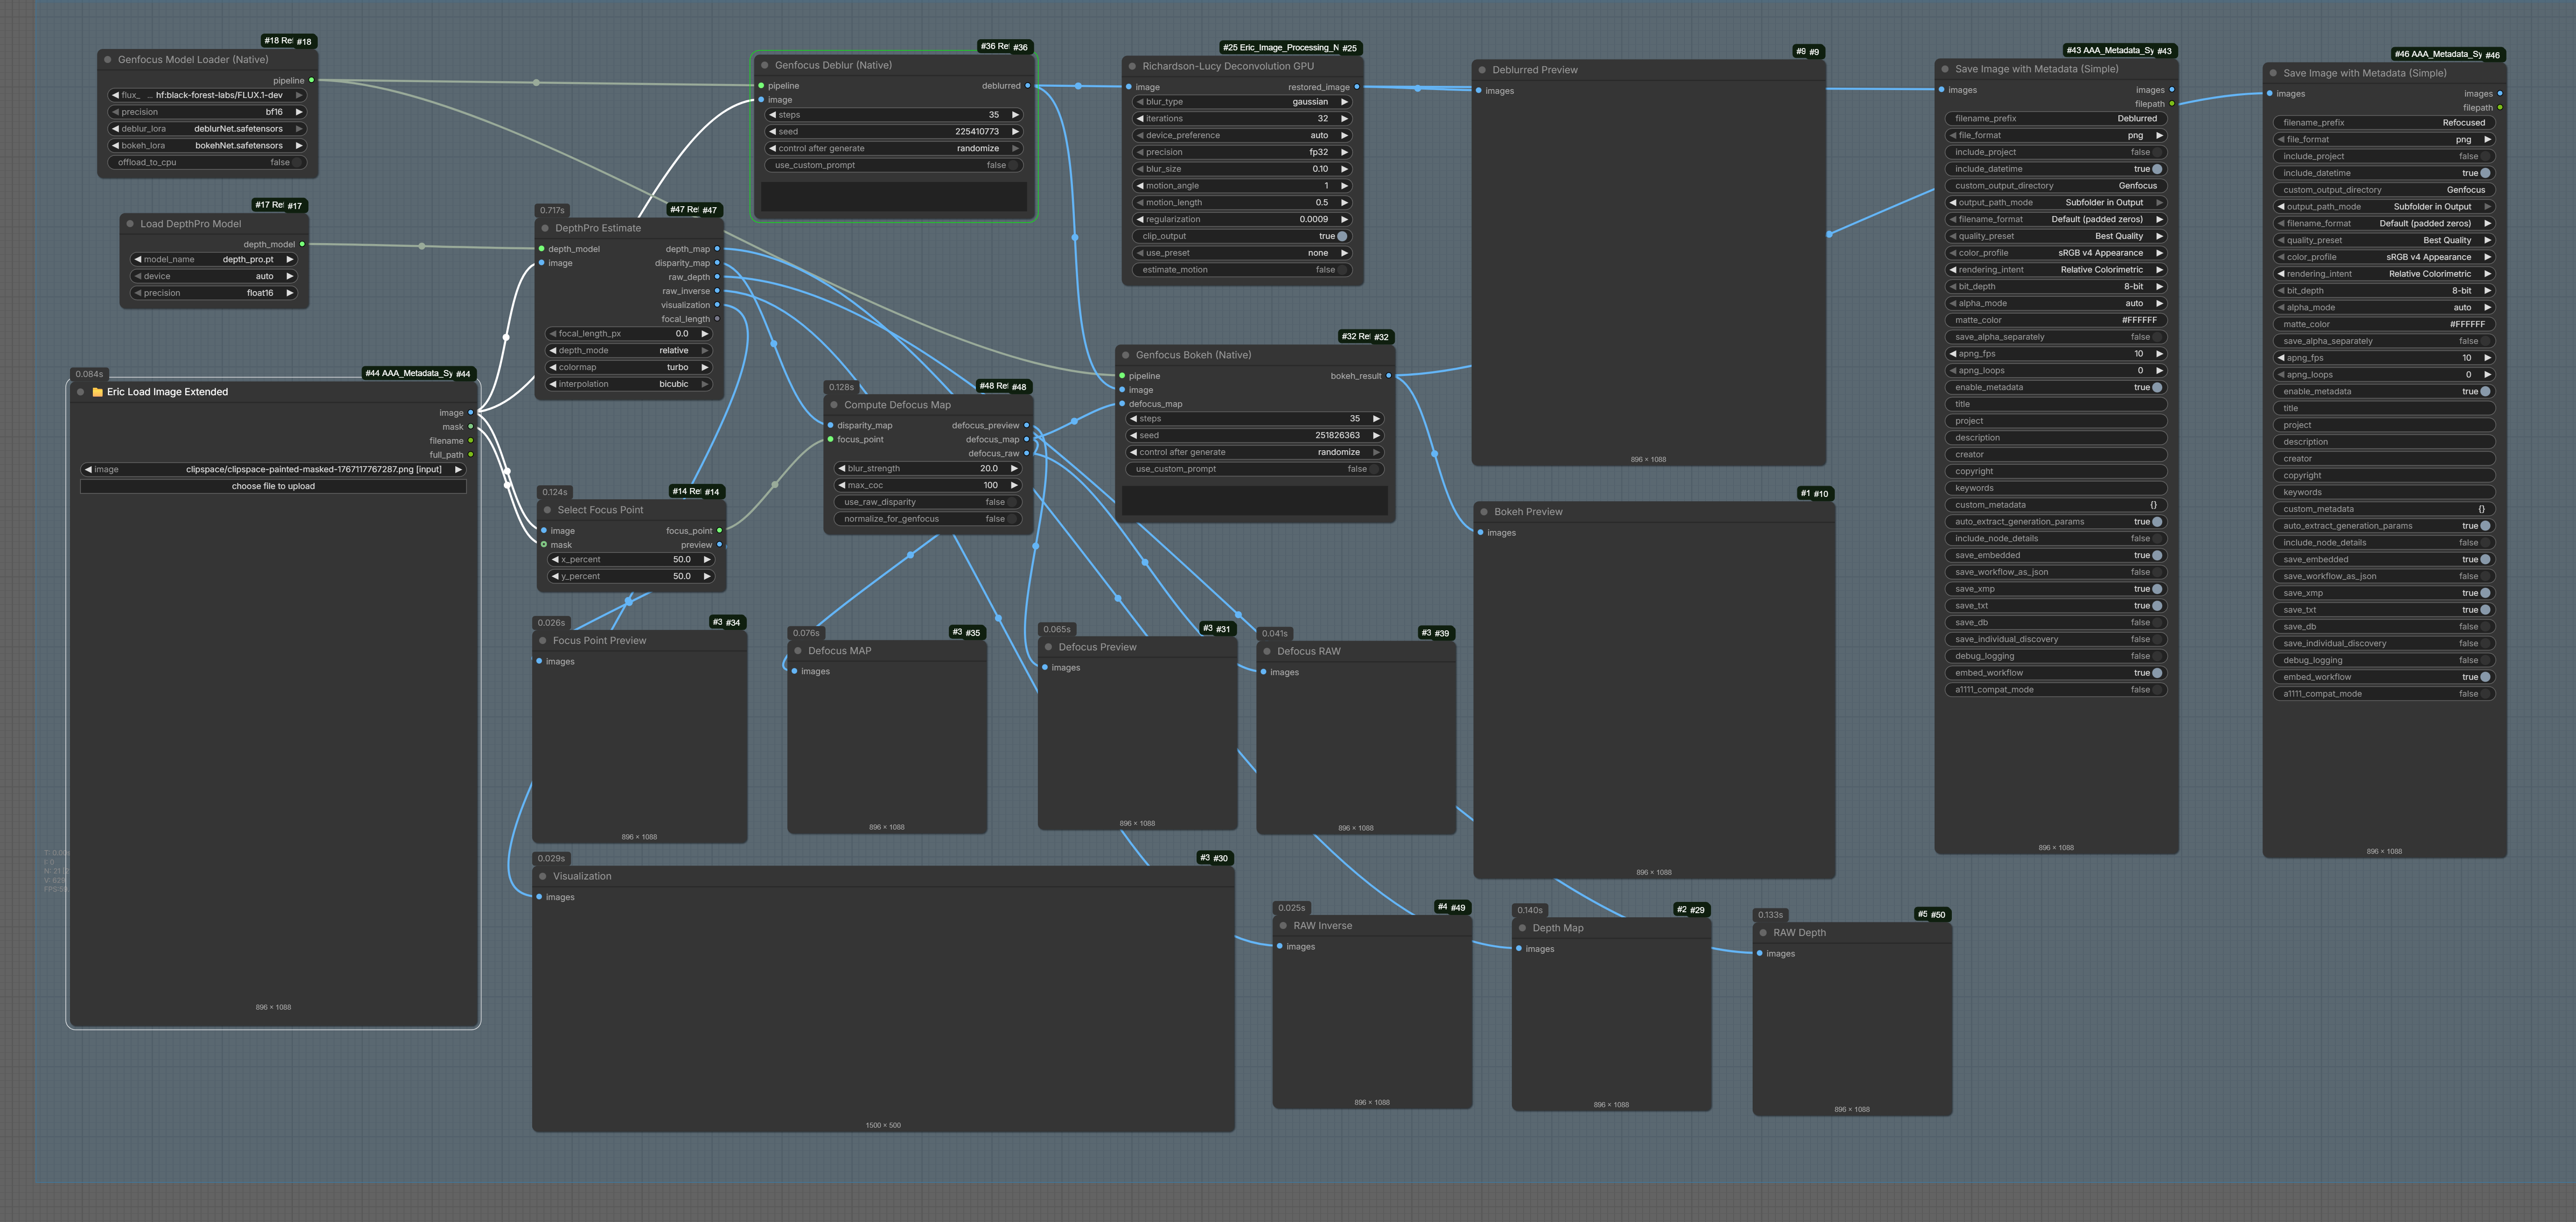The width and height of the screenshot is (2576, 1222).
Task: Collapse the Compute Defocus Map node dot
Action: coord(834,405)
